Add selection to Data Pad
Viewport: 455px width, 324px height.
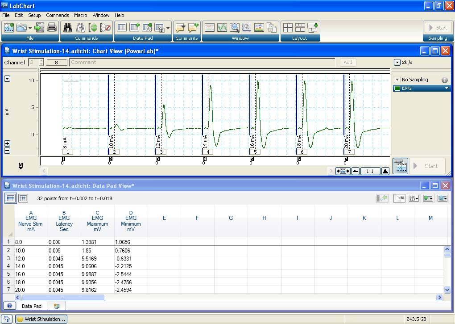[x=135, y=28]
